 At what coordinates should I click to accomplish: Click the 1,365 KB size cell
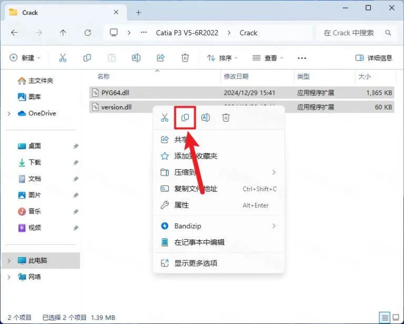(379, 93)
